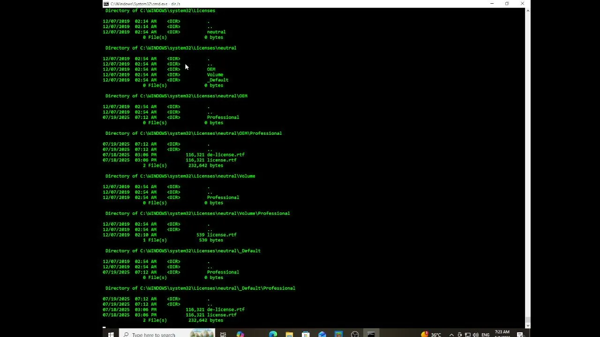600x337 pixels.
Task: Click 'Directory of C:\WINDOWS\system32\Licenses' line
Action: click(160, 10)
